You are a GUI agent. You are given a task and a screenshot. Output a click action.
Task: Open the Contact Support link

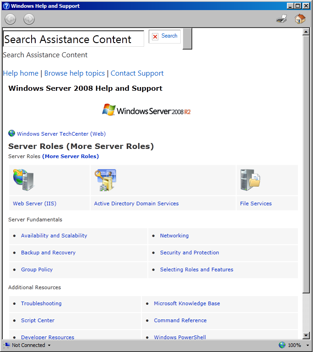[137, 73]
